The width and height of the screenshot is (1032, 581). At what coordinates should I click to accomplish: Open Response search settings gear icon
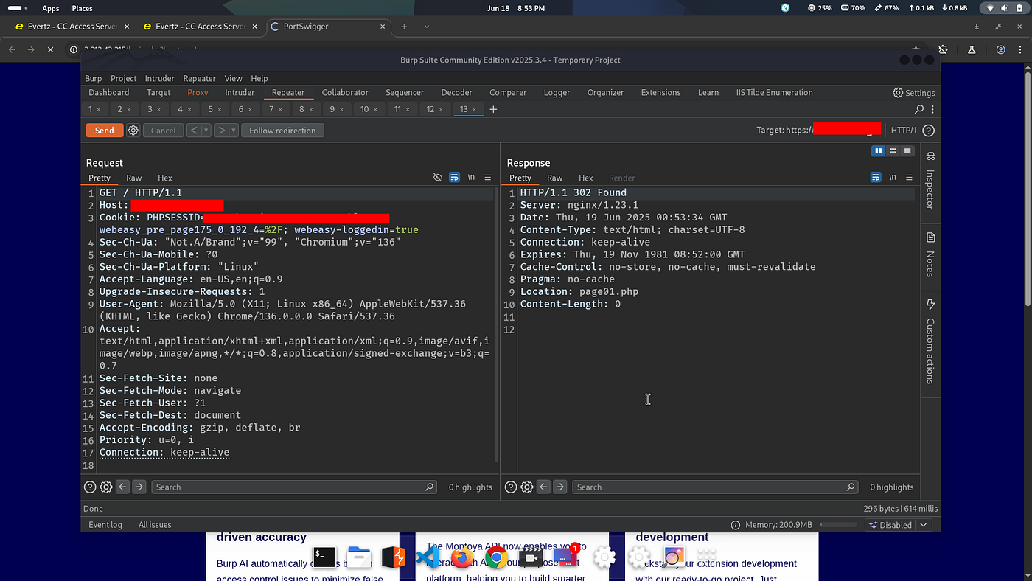527,487
